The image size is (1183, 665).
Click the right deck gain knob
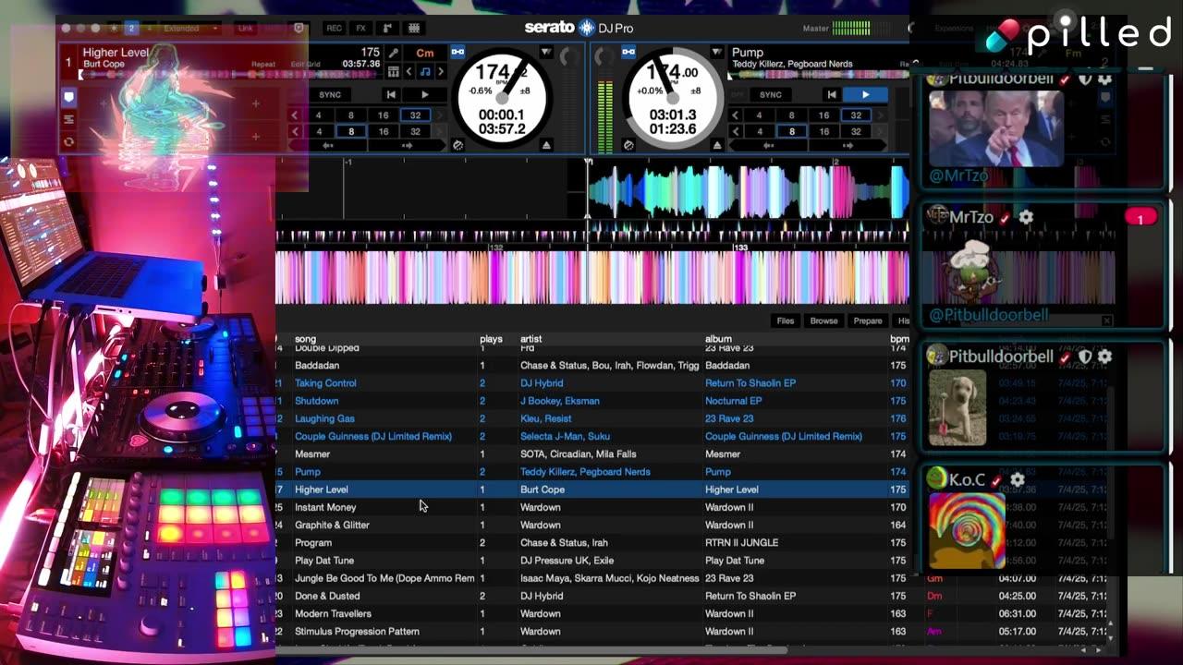604,58
